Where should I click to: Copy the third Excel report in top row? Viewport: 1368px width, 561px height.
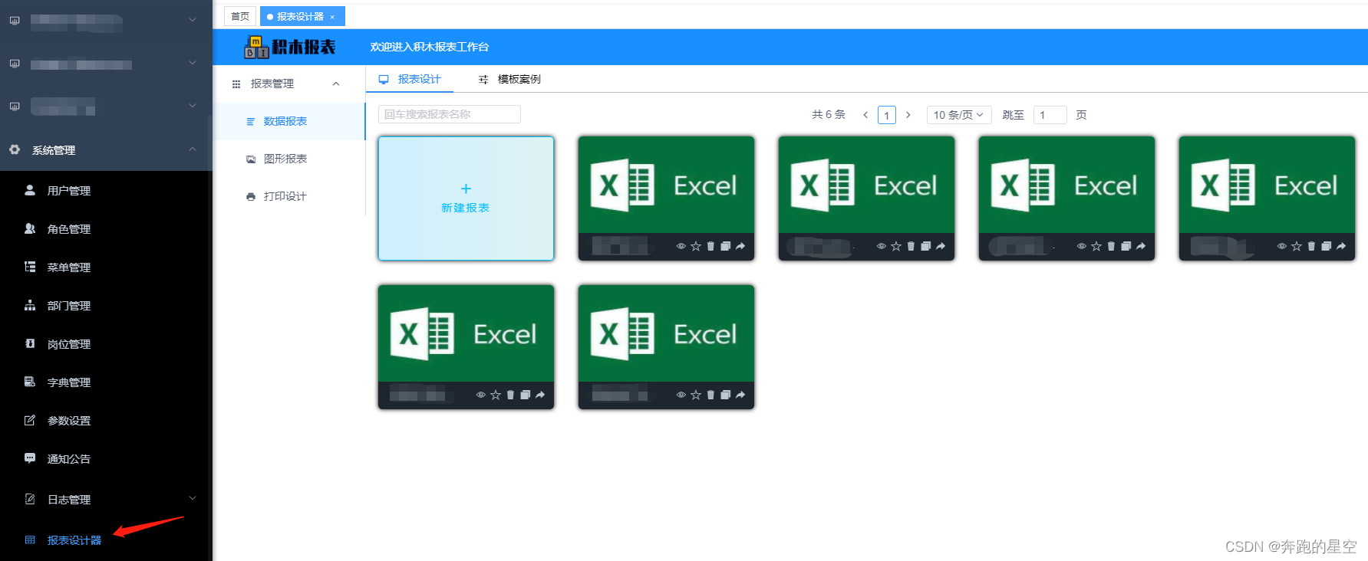point(1126,246)
